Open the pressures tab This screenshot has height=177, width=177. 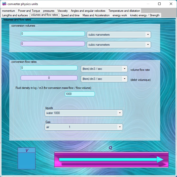click(x=49, y=11)
